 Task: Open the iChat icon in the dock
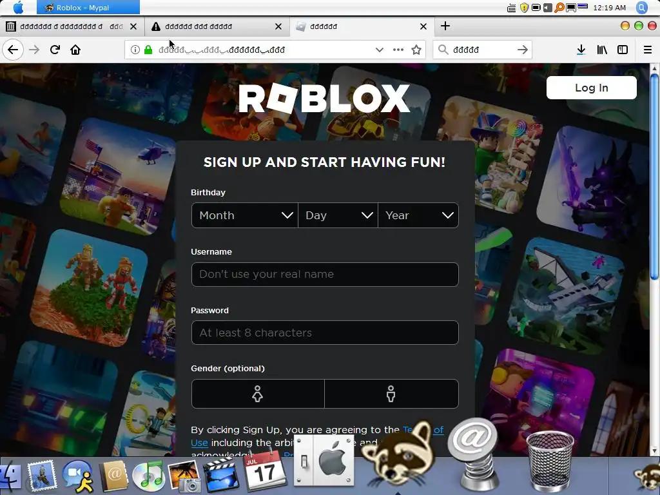pos(78,476)
